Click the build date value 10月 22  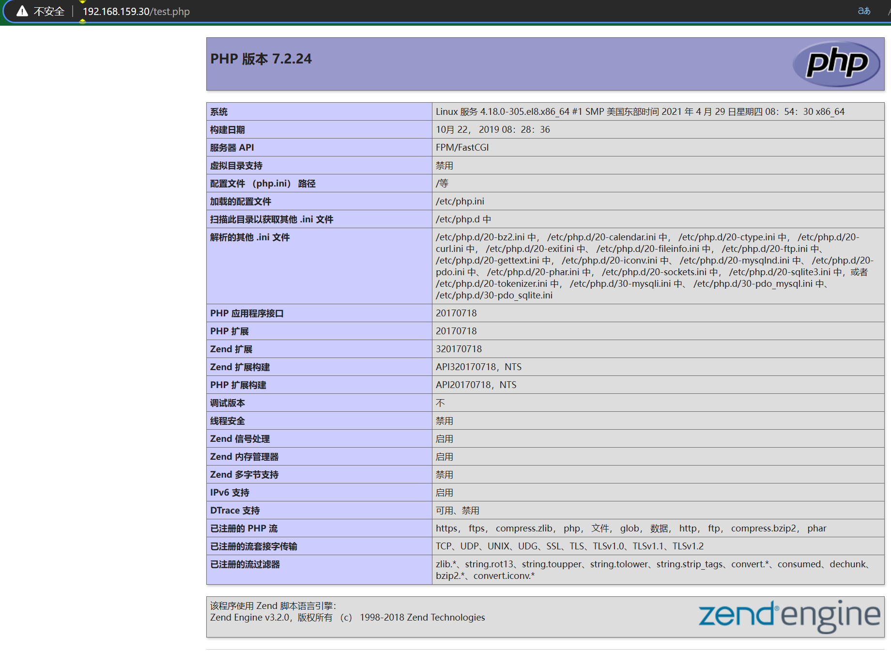click(x=493, y=129)
